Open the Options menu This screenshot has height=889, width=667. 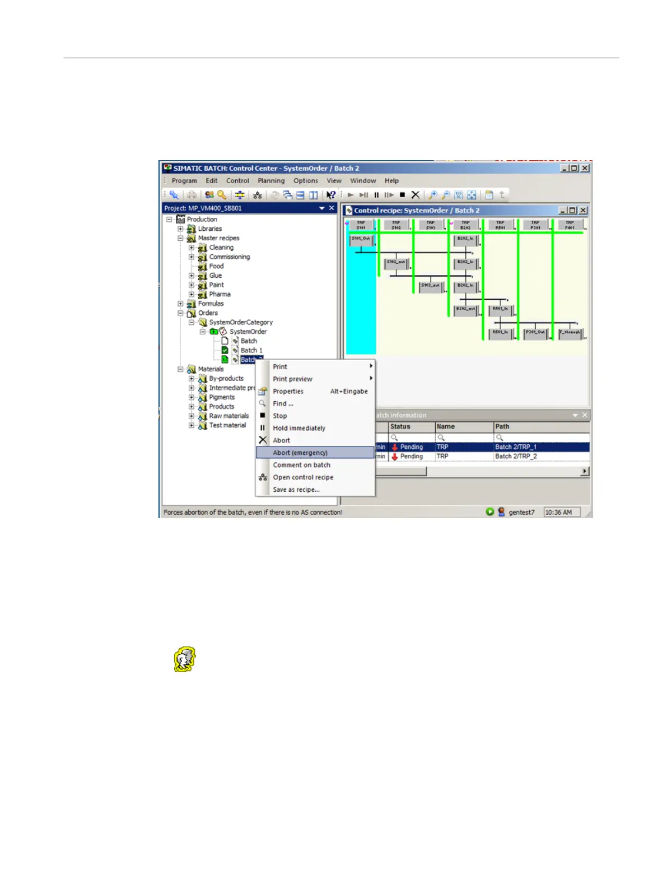(306, 181)
